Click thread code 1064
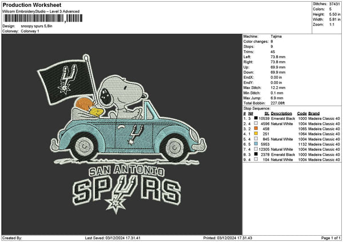343x242 pixels. coord(302,134)
